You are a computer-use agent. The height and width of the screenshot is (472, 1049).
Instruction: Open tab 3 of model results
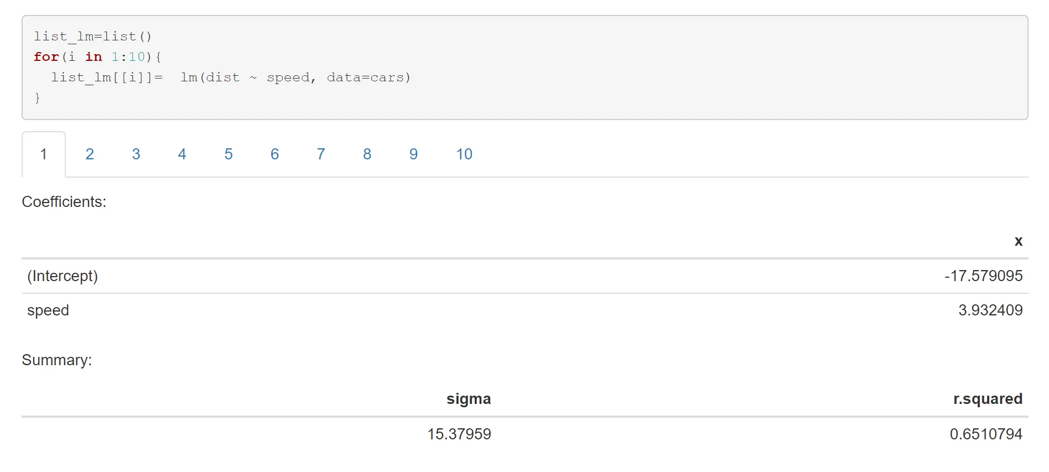click(136, 154)
